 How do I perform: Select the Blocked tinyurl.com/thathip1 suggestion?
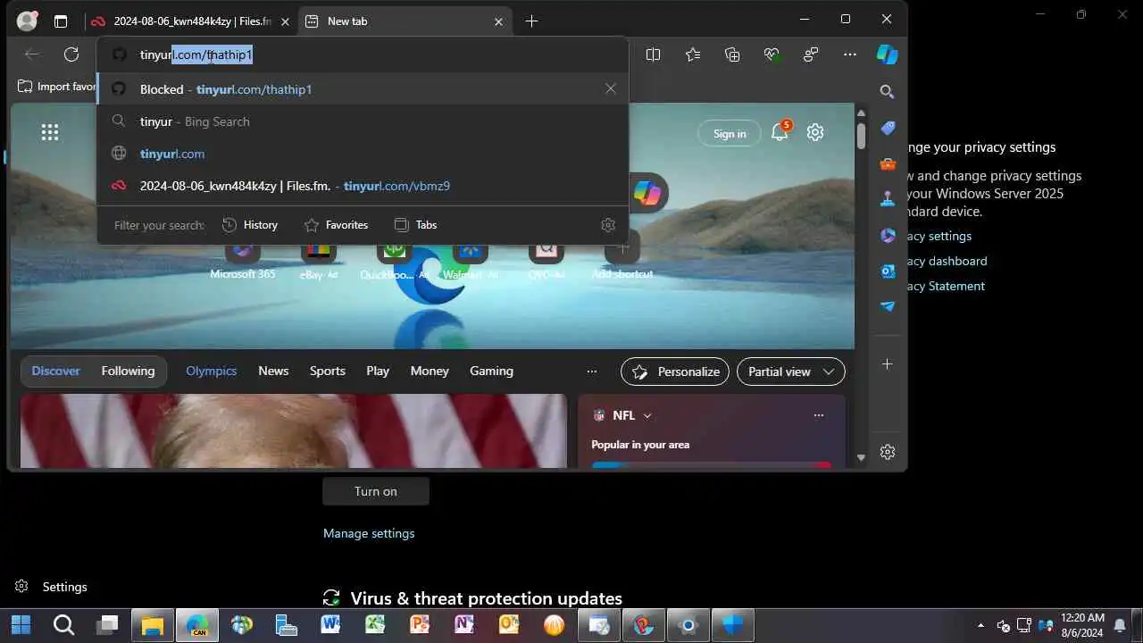point(363,88)
